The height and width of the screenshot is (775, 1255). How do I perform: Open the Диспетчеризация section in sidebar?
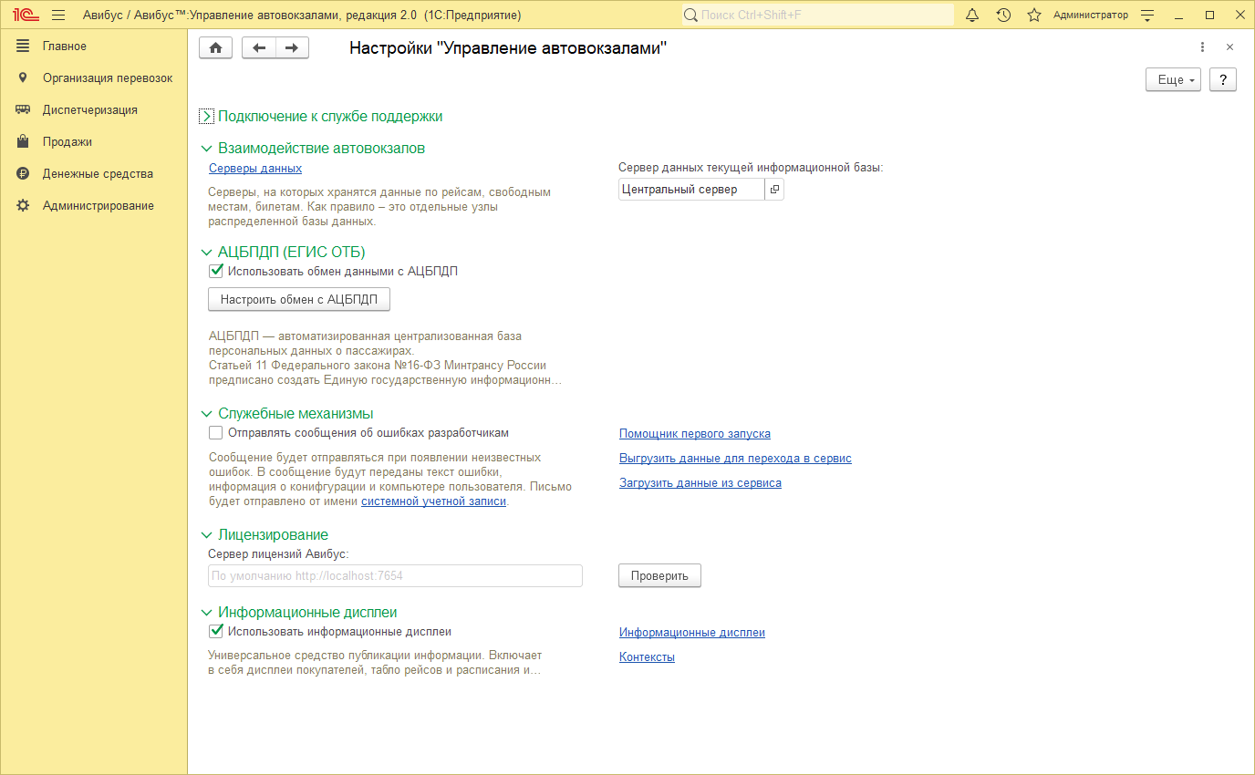89,110
